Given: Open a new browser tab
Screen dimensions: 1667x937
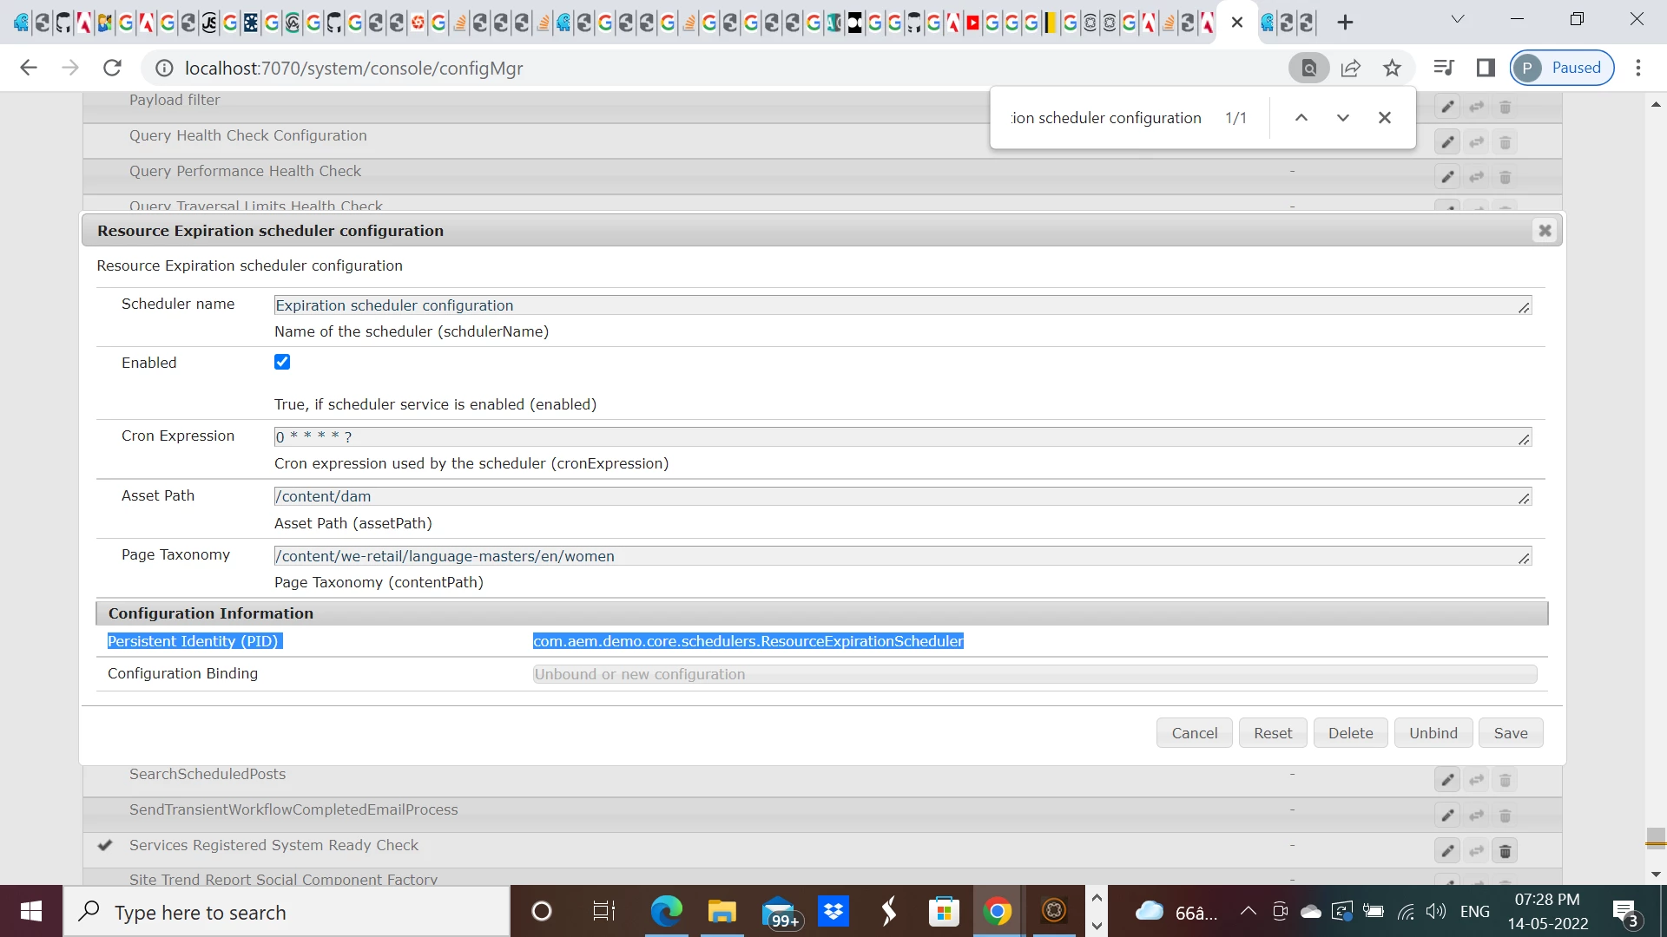Looking at the screenshot, I should click(x=1345, y=23).
